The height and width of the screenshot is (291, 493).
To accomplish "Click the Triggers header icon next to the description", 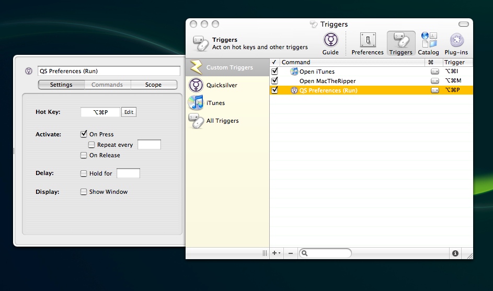I will pos(201,43).
